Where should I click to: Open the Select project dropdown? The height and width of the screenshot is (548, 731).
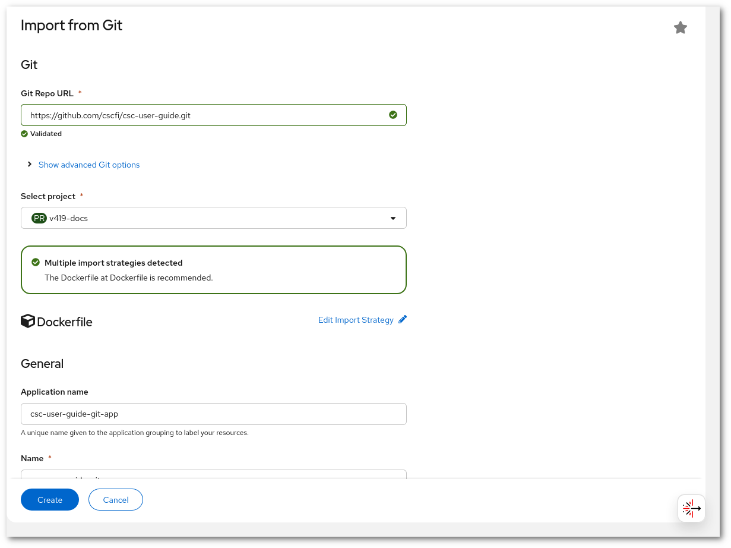pyautogui.click(x=214, y=218)
